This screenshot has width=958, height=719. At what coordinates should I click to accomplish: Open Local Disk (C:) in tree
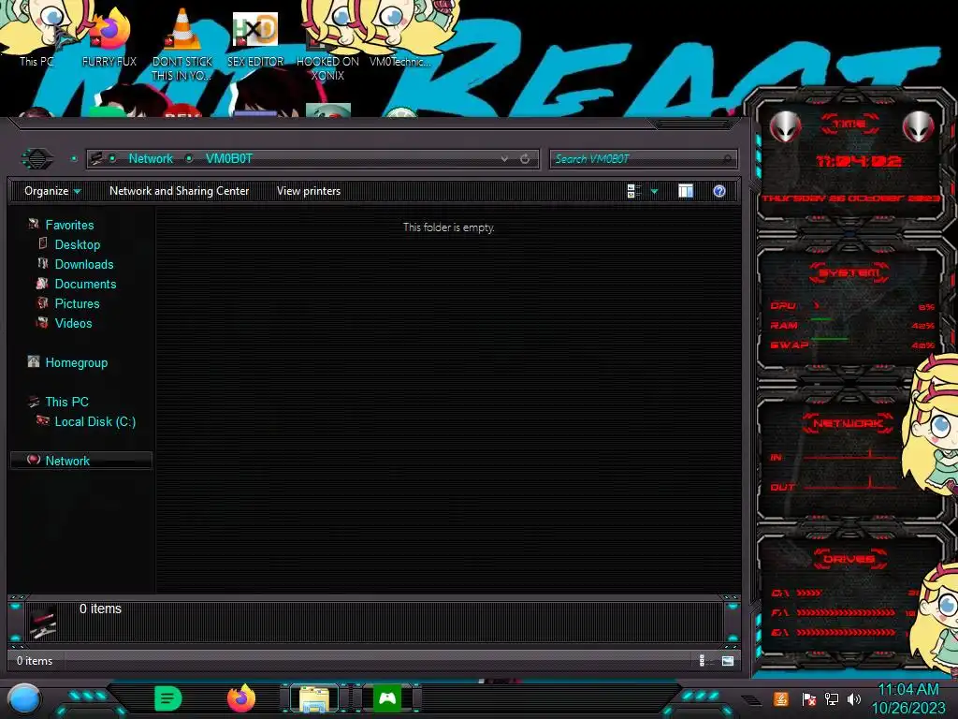[x=95, y=421]
